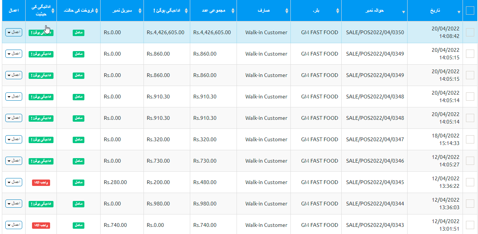
Task: Click sort arrows on paid (ادائیگی ہوگئی) header
Action: click(x=186, y=11)
